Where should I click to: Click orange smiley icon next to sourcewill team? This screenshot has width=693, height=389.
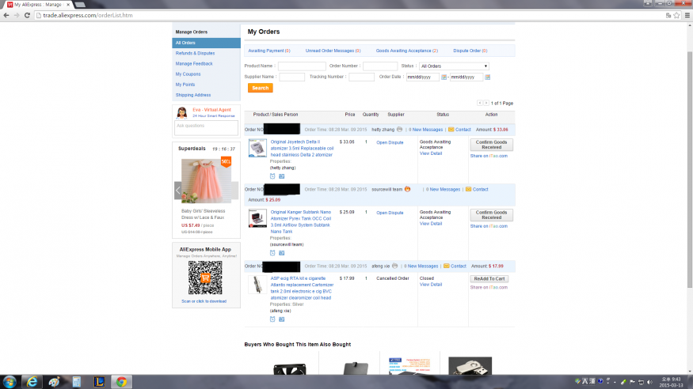point(408,189)
